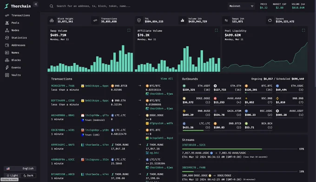Click the Events lightning icon in sidebar
This screenshot has width=316, height=182.
tap(7, 68)
